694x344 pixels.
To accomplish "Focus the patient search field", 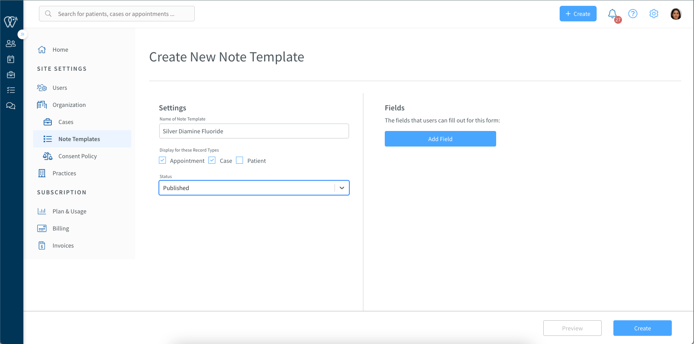I will click(117, 14).
